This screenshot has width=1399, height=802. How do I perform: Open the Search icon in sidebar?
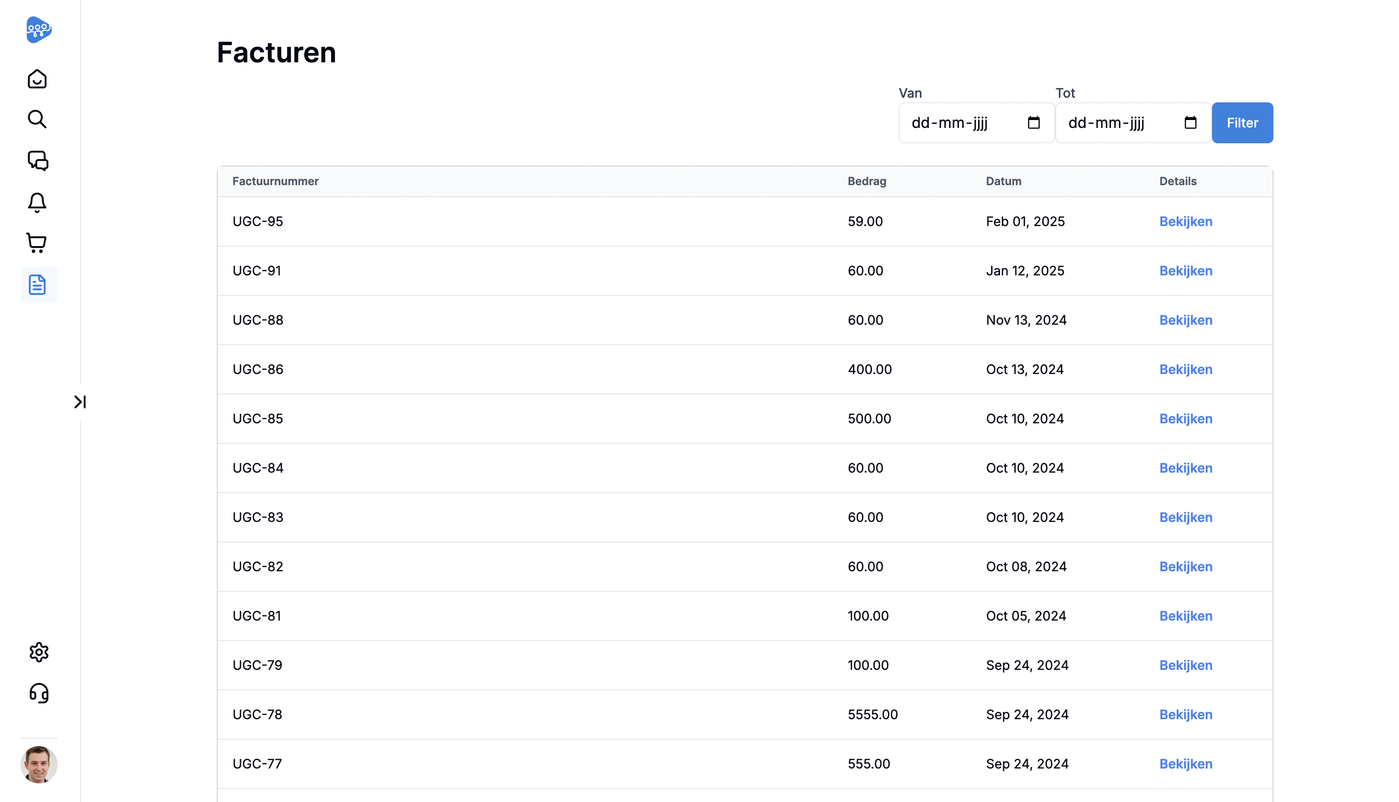[x=37, y=119]
